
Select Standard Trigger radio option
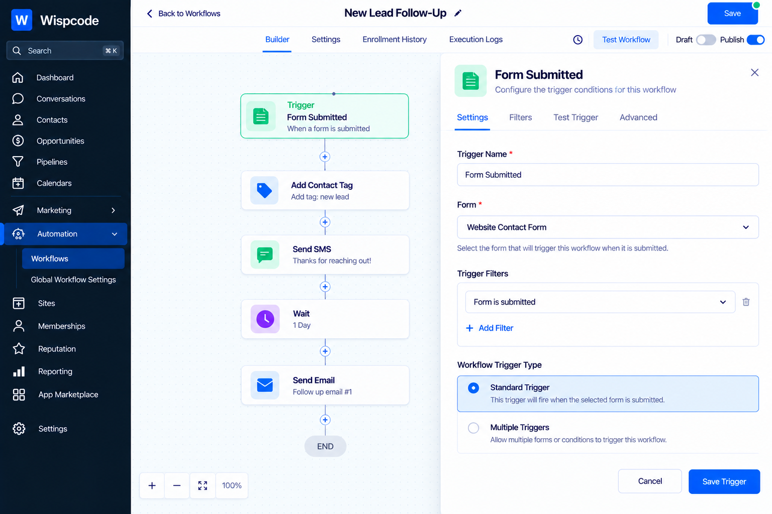473,388
